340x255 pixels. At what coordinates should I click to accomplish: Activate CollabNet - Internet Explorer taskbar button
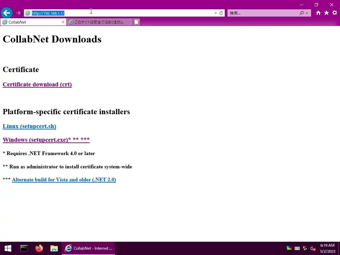point(88,248)
